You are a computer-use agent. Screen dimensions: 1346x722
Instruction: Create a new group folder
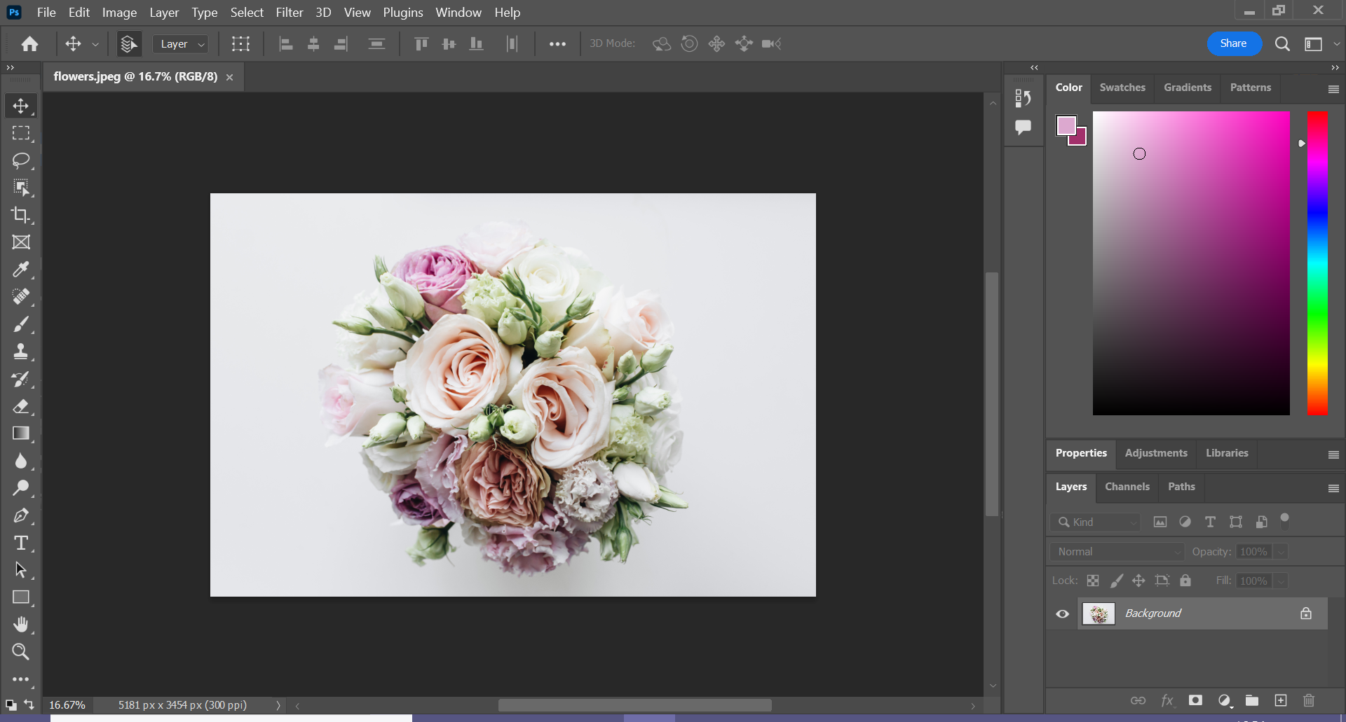pyautogui.click(x=1252, y=700)
